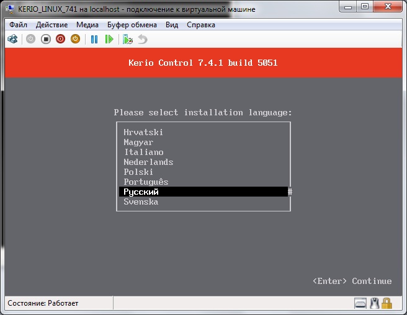
Task: Click the padlock security status icon
Action: [x=387, y=303]
